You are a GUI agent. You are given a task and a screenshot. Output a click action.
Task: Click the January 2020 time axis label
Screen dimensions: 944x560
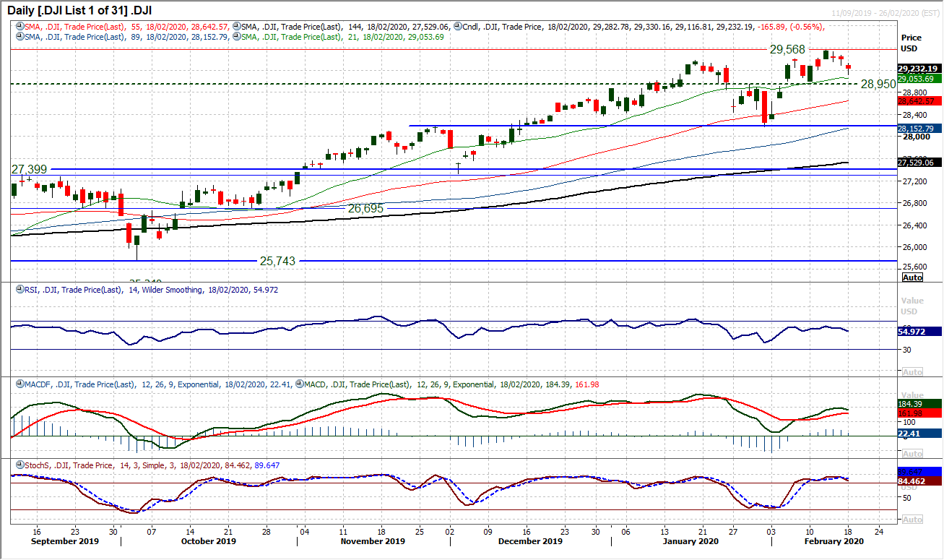pos(690,542)
